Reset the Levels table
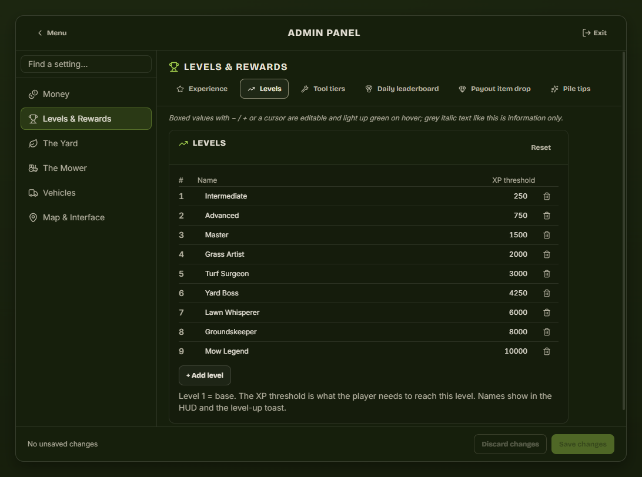Viewport: 642px width, 477px height. tap(540, 147)
